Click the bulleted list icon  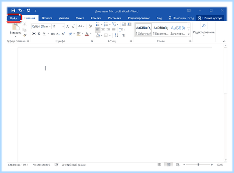point(98,24)
